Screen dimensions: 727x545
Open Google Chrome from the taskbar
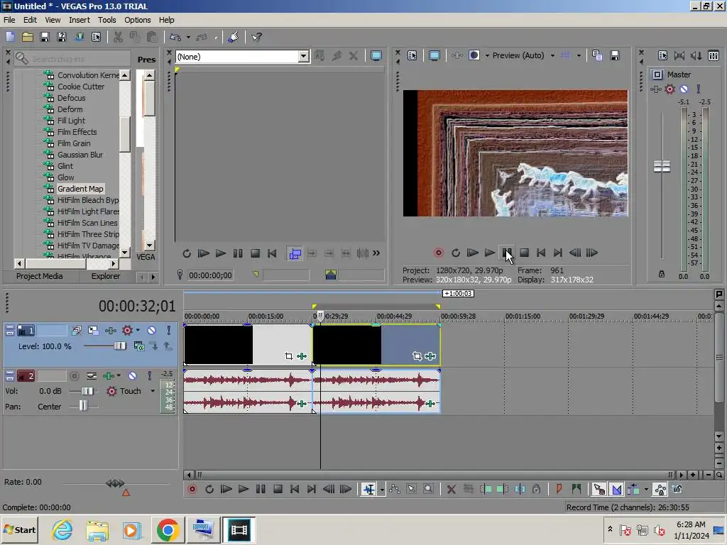(168, 529)
